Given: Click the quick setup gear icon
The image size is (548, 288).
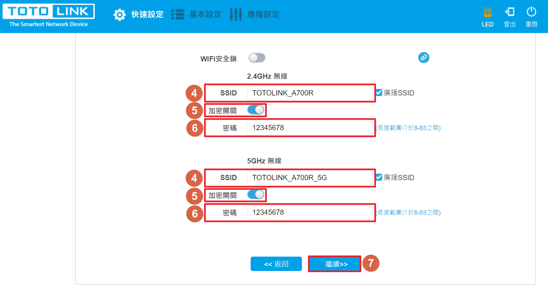Looking at the screenshot, I should 120,15.
